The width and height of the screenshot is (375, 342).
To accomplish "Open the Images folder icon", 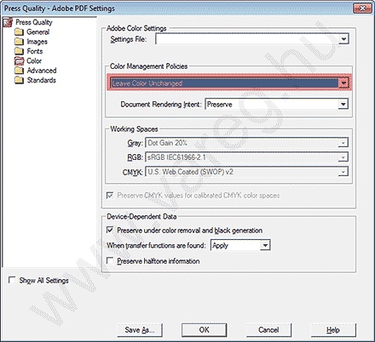I will 19,42.
